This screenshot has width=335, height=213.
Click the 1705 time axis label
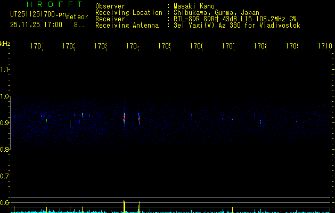165,46
